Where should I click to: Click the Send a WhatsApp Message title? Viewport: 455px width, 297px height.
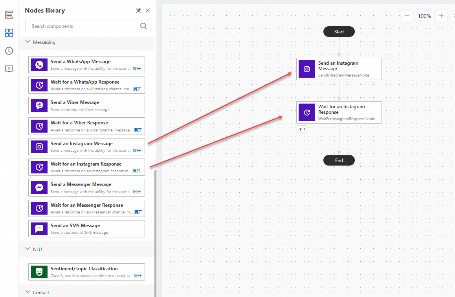click(81, 62)
